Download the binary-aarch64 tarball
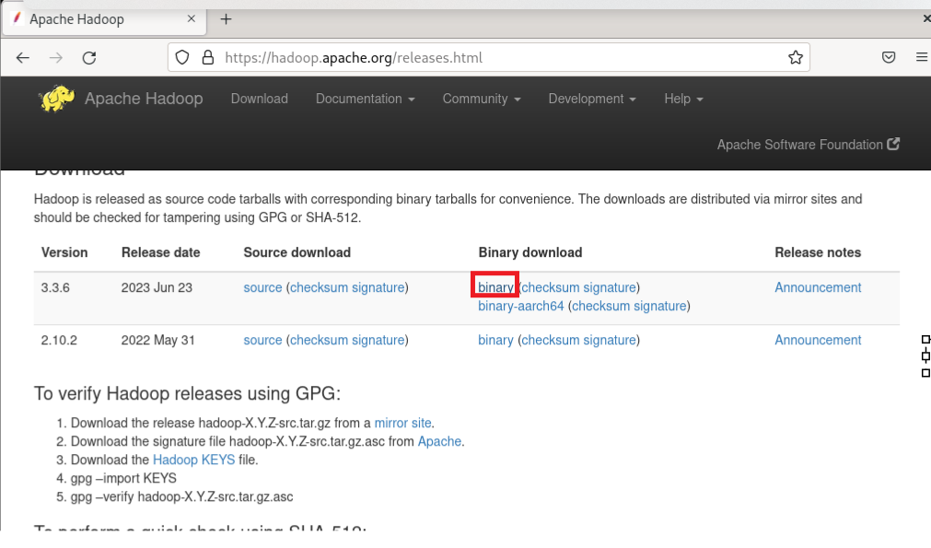931x548 pixels. [520, 306]
